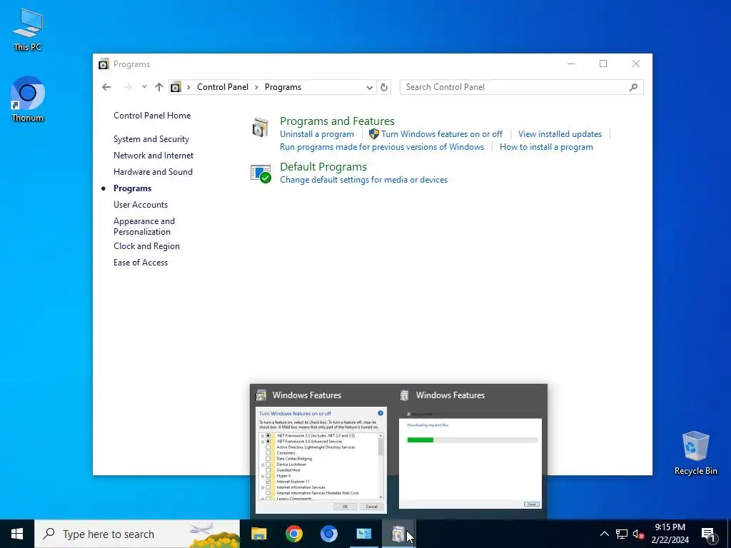Click the muted volume tray icon
This screenshot has width=731, height=548.
click(638, 534)
